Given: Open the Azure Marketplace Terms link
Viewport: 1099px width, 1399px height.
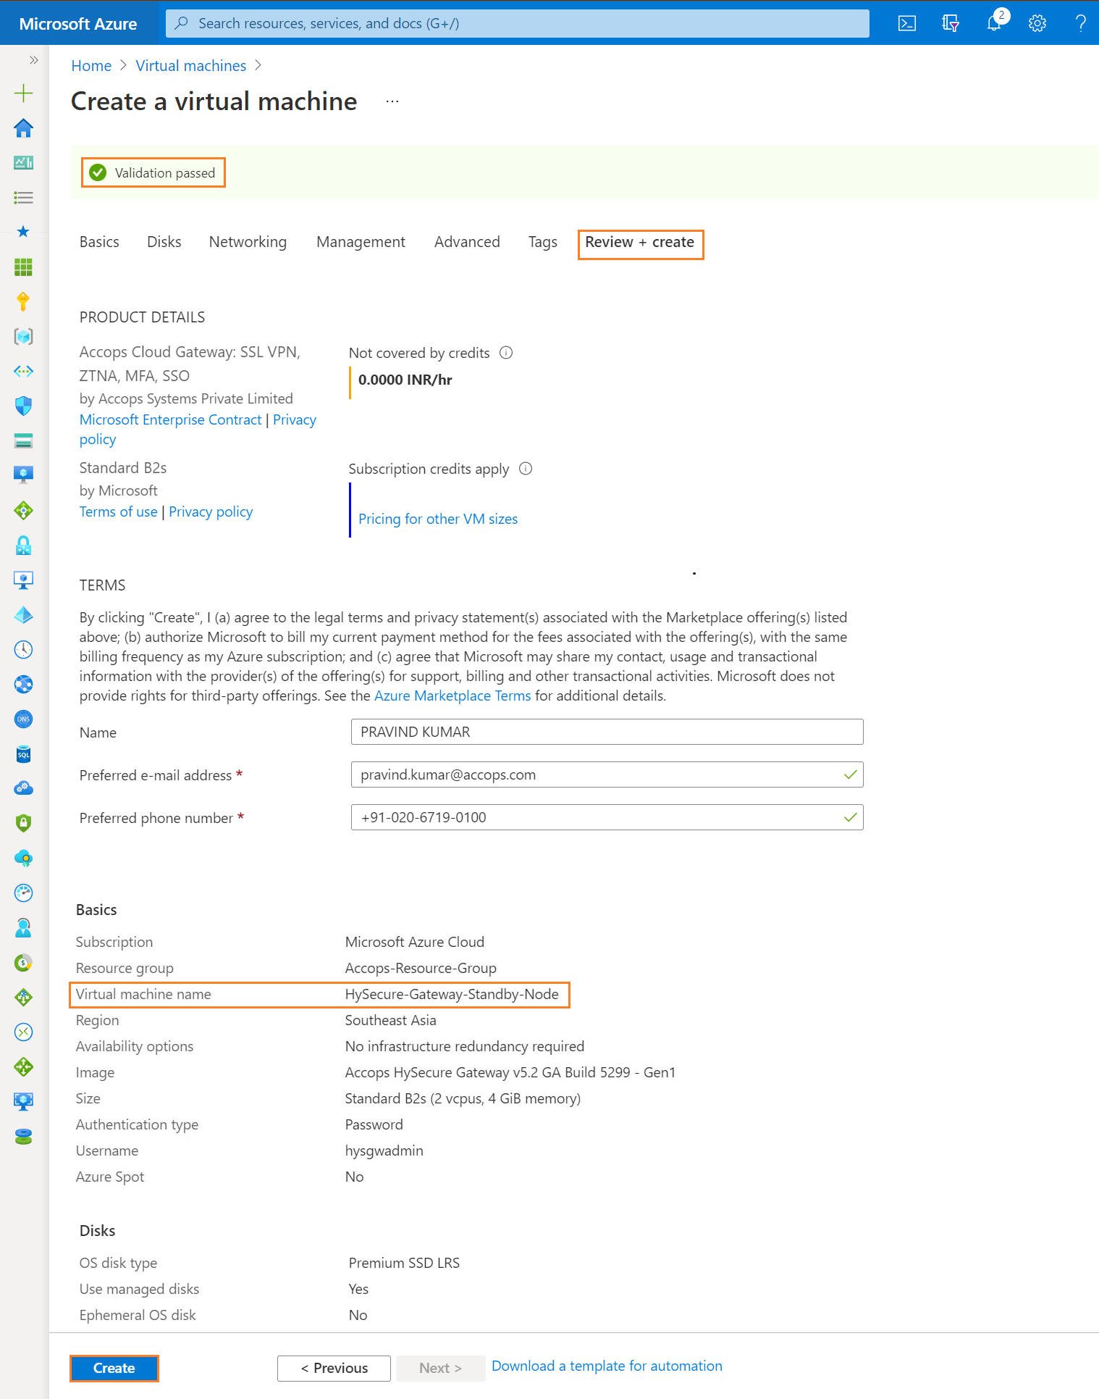Looking at the screenshot, I should point(452,696).
